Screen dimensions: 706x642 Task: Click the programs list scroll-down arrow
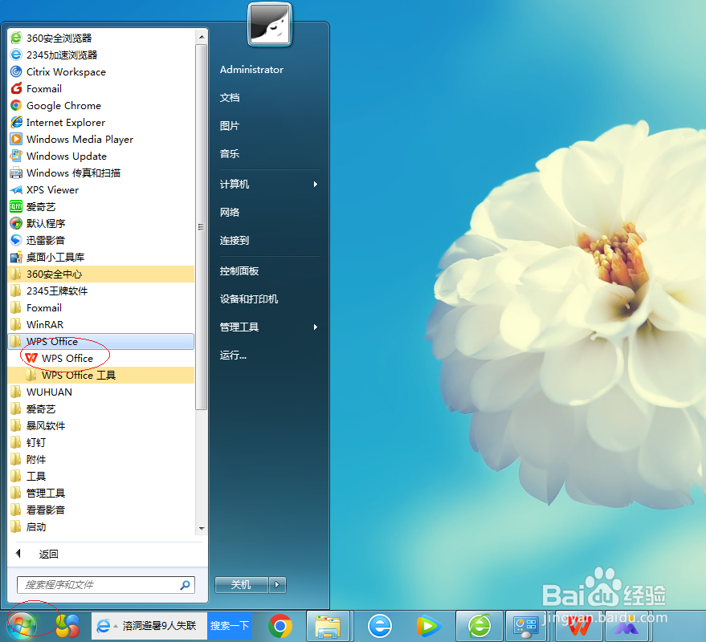point(202,529)
